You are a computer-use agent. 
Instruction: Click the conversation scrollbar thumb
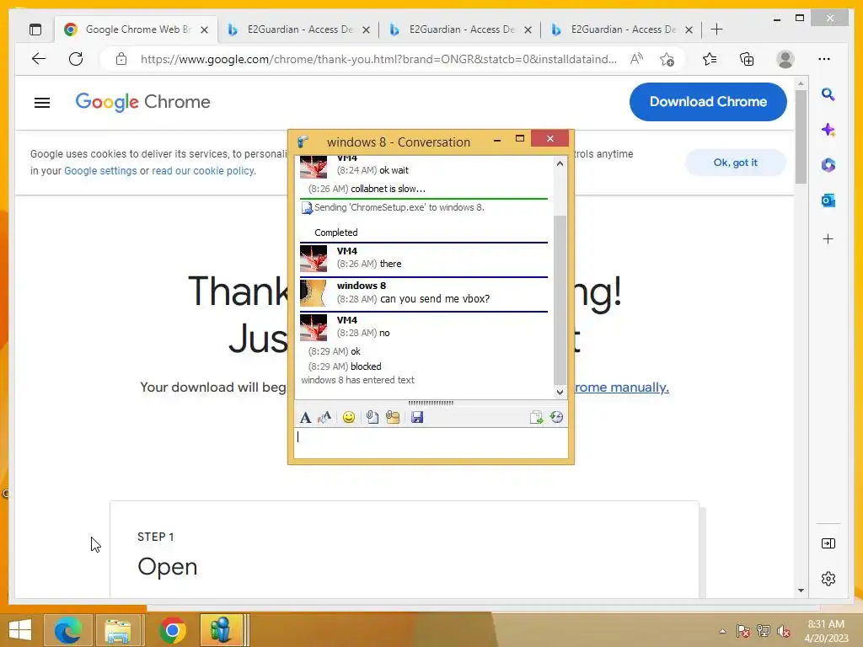(x=560, y=300)
